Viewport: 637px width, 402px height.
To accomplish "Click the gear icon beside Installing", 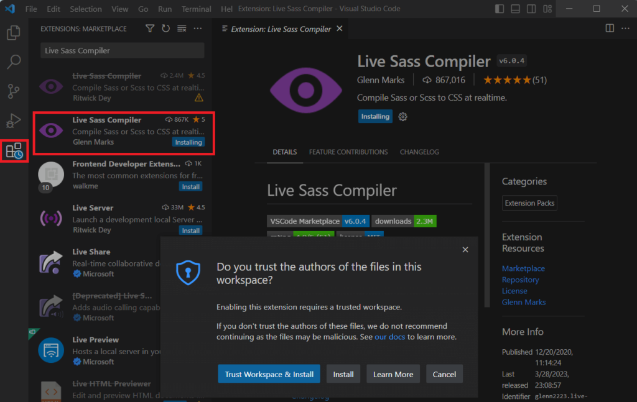I will [402, 117].
